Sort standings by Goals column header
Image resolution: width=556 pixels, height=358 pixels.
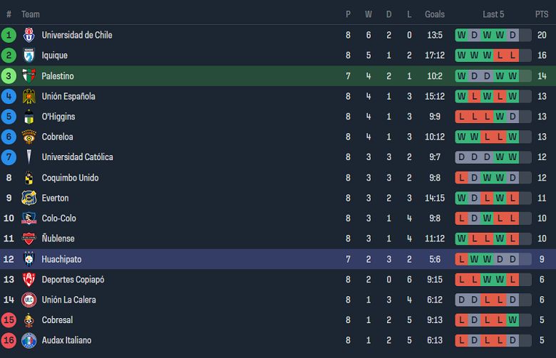click(435, 14)
